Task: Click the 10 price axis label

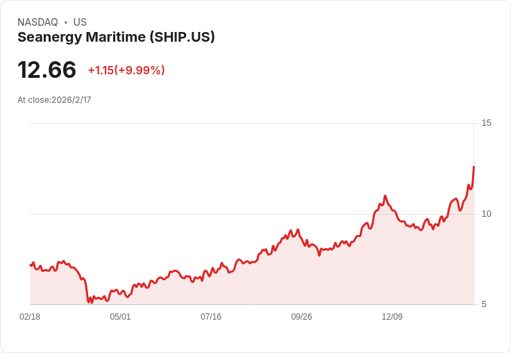Action: tap(486, 214)
